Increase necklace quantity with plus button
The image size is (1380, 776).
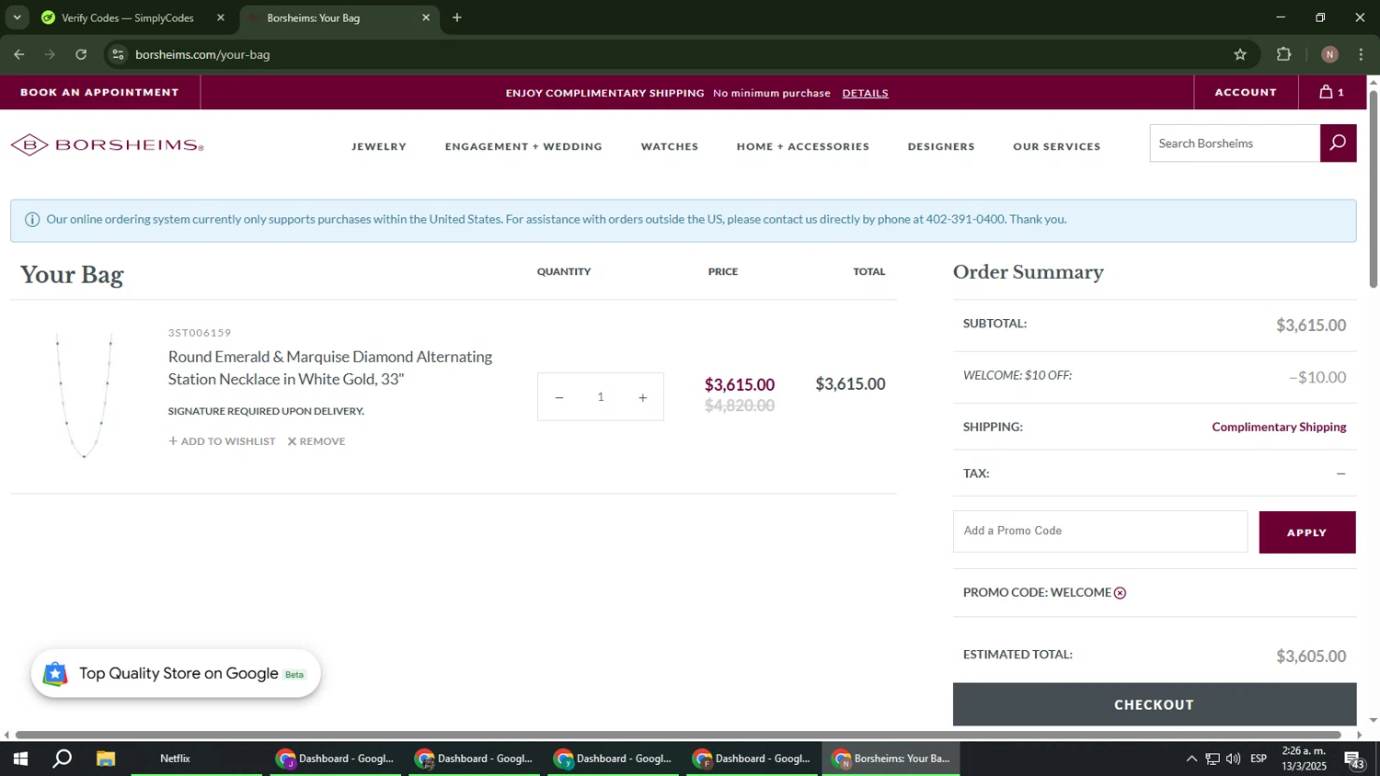point(642,397)
